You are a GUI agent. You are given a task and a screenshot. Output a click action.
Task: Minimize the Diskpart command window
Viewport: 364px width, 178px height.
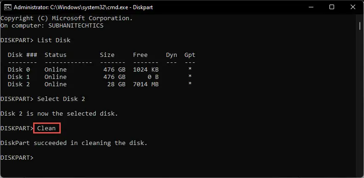click(x=310, y=7)
